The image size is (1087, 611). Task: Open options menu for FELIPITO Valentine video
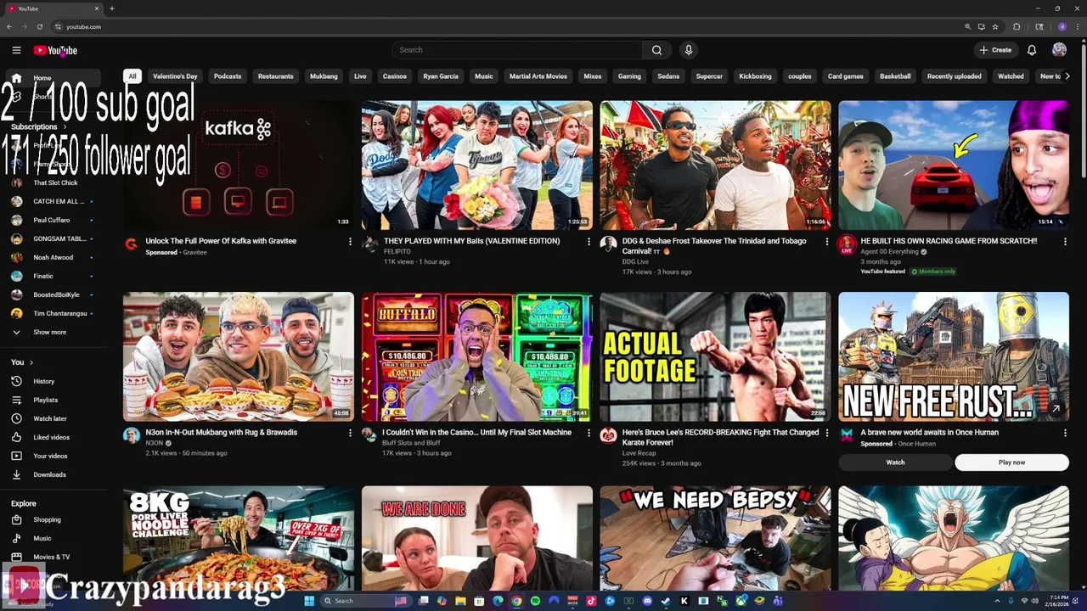589,242
